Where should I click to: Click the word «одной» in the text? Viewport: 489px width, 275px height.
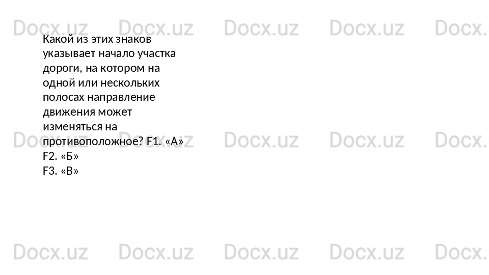click(59, 83)
